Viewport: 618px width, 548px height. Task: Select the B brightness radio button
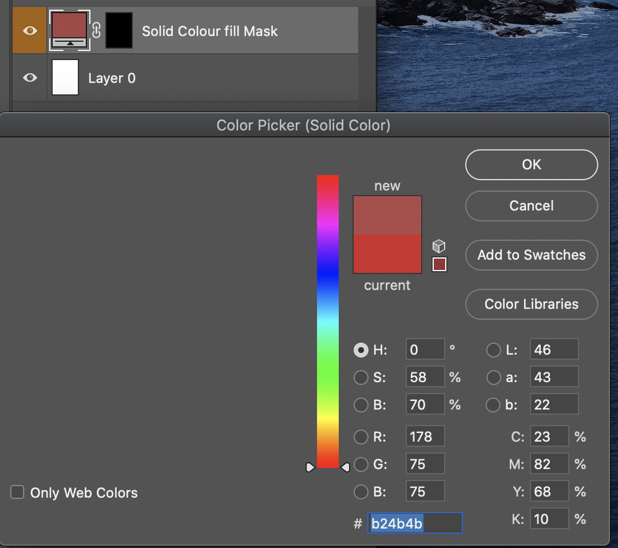[x=360, y=405]
